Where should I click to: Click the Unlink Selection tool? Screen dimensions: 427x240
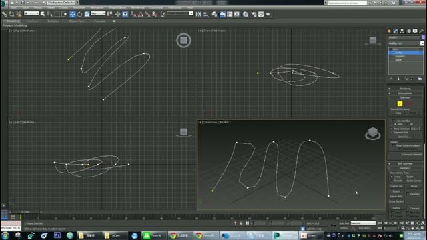point(12,14)
